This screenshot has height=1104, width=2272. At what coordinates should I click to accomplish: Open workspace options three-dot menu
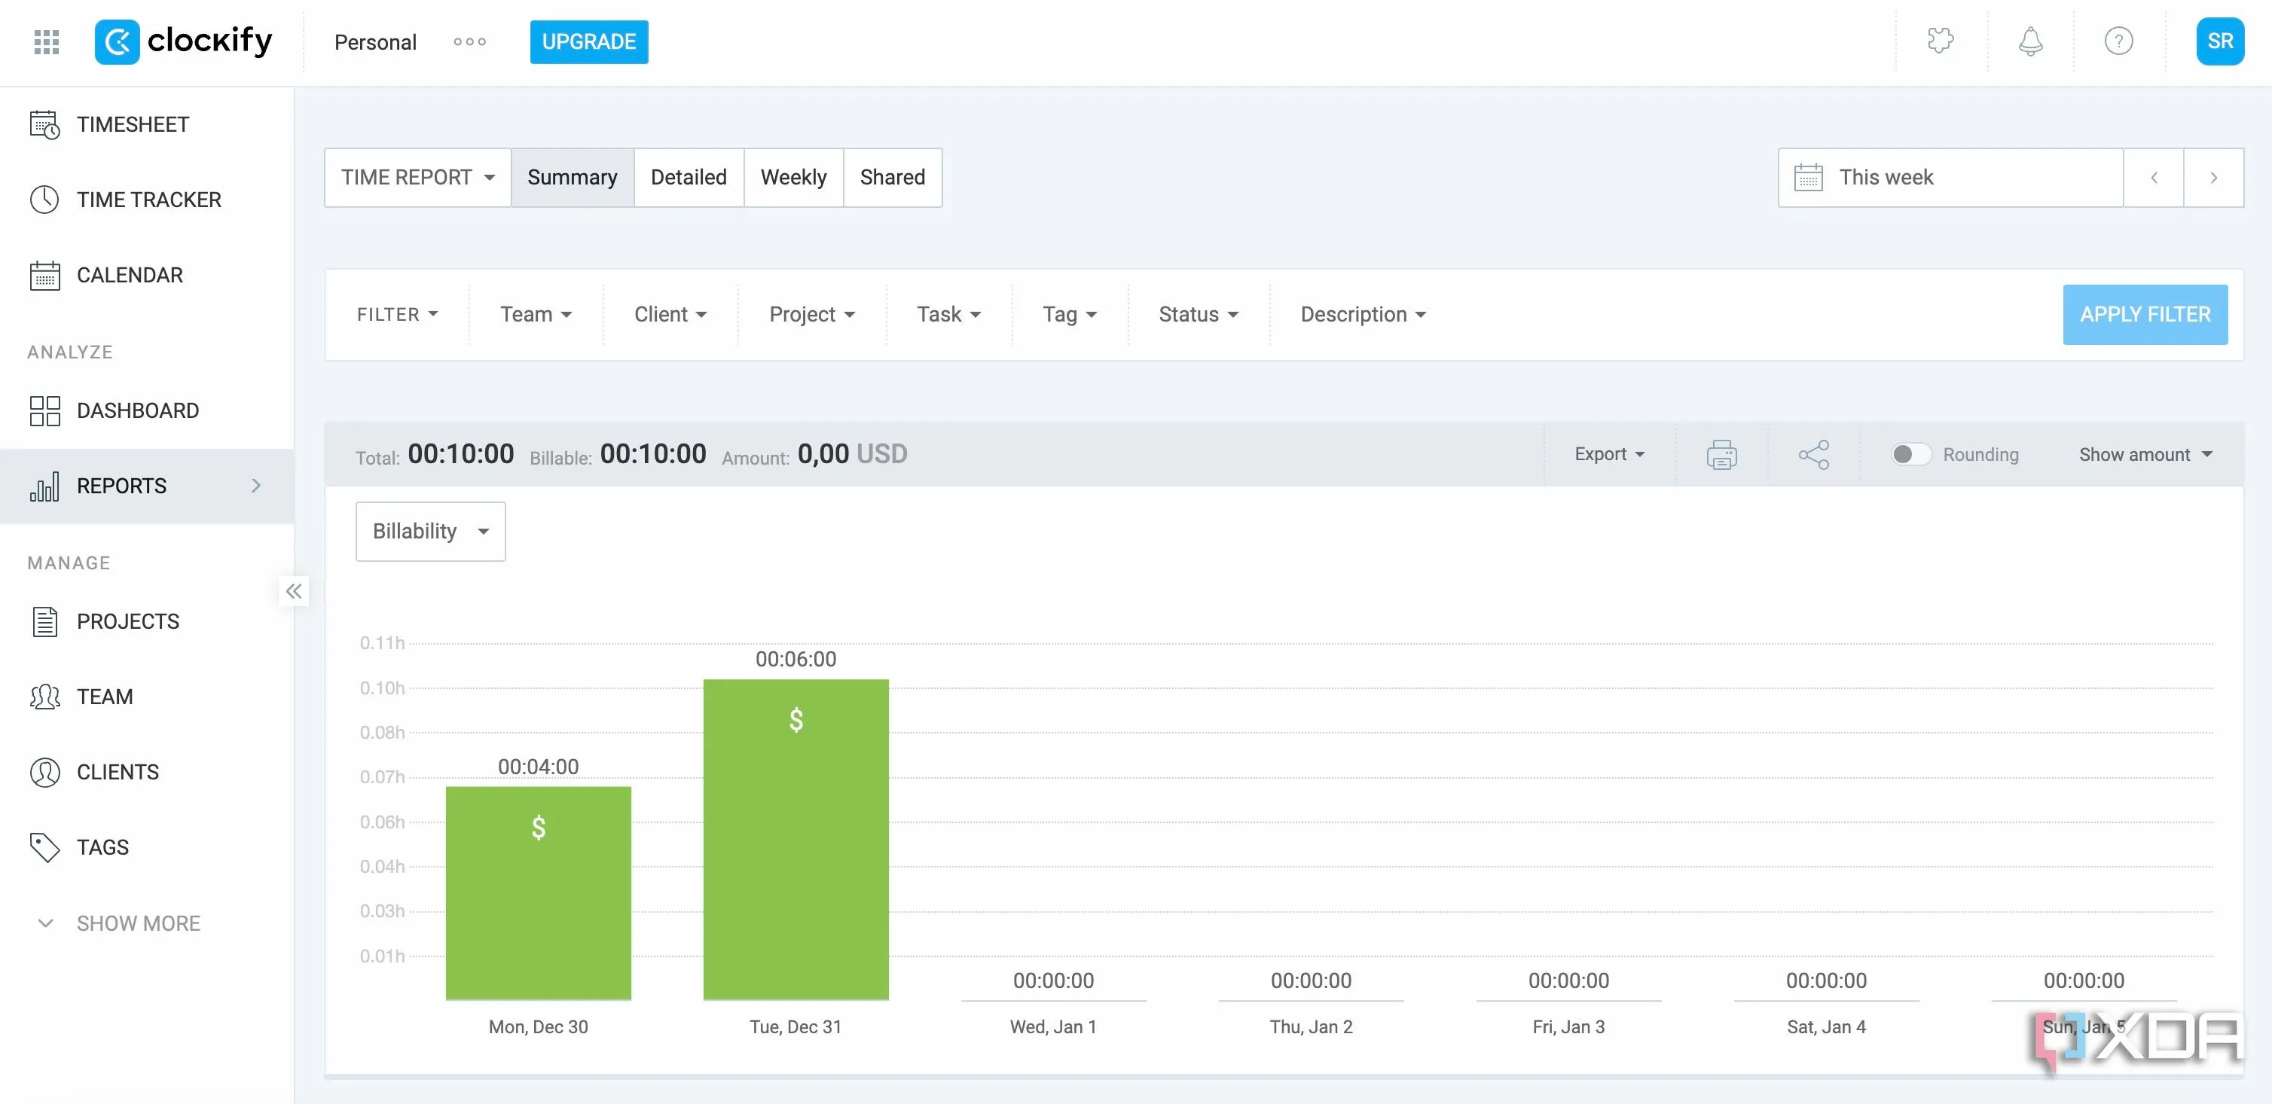(469, 41)
